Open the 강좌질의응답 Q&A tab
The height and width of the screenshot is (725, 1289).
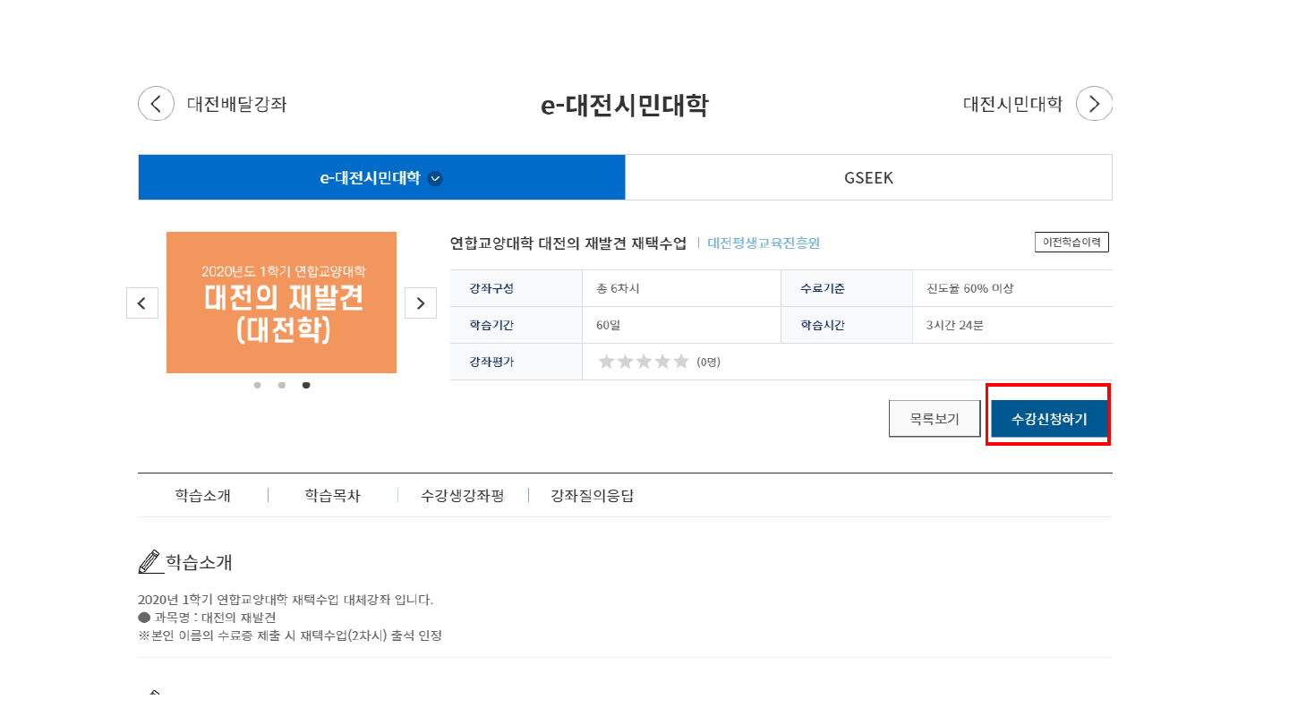click(x=593, y=496)
